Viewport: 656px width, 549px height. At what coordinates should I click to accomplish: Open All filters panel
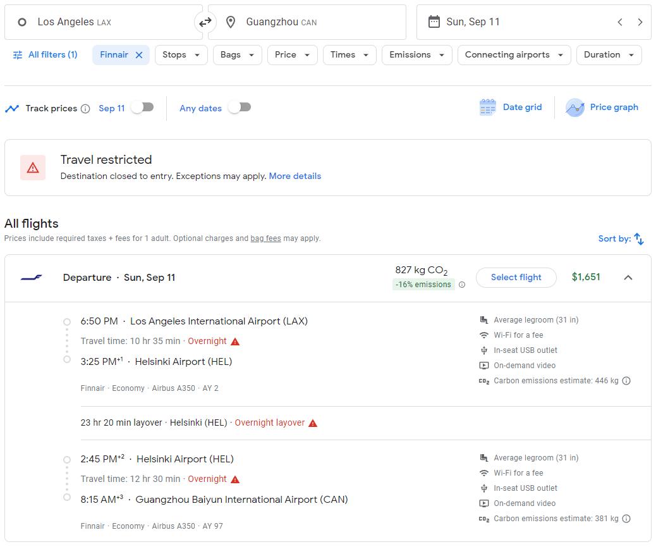[45, 55]
